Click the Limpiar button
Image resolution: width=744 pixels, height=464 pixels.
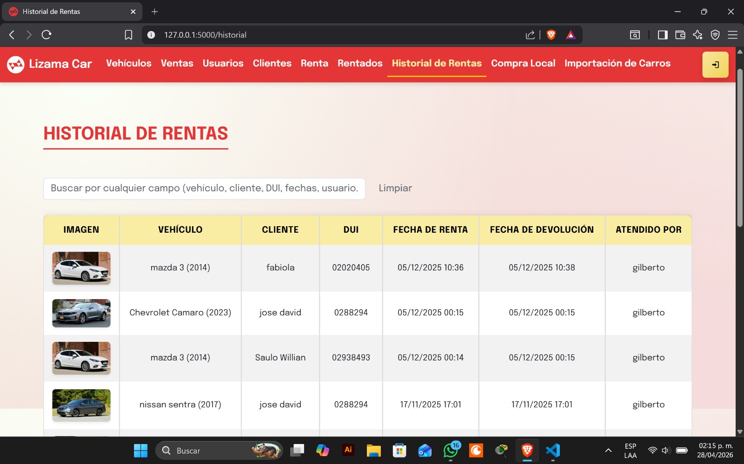395,188
